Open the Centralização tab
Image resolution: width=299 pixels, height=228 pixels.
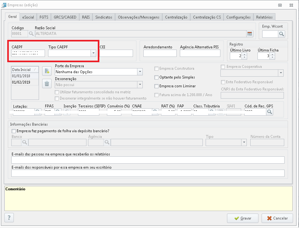(176, 17)
